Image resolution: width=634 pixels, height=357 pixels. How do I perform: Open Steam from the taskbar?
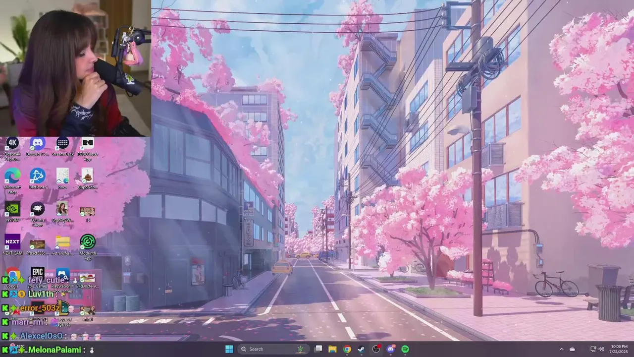coord(362,349)
